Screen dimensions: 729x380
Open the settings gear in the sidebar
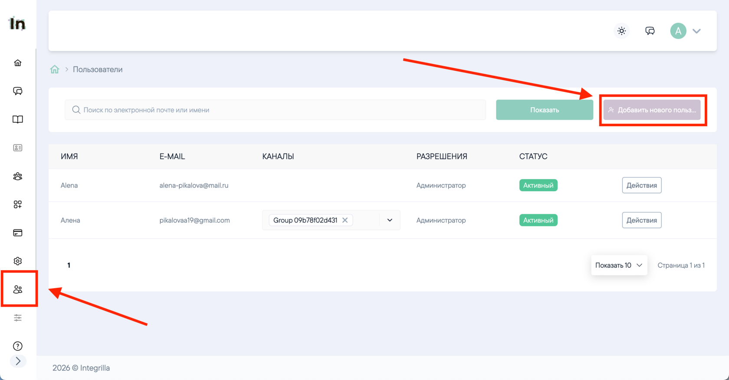click(x=18, y=261)
